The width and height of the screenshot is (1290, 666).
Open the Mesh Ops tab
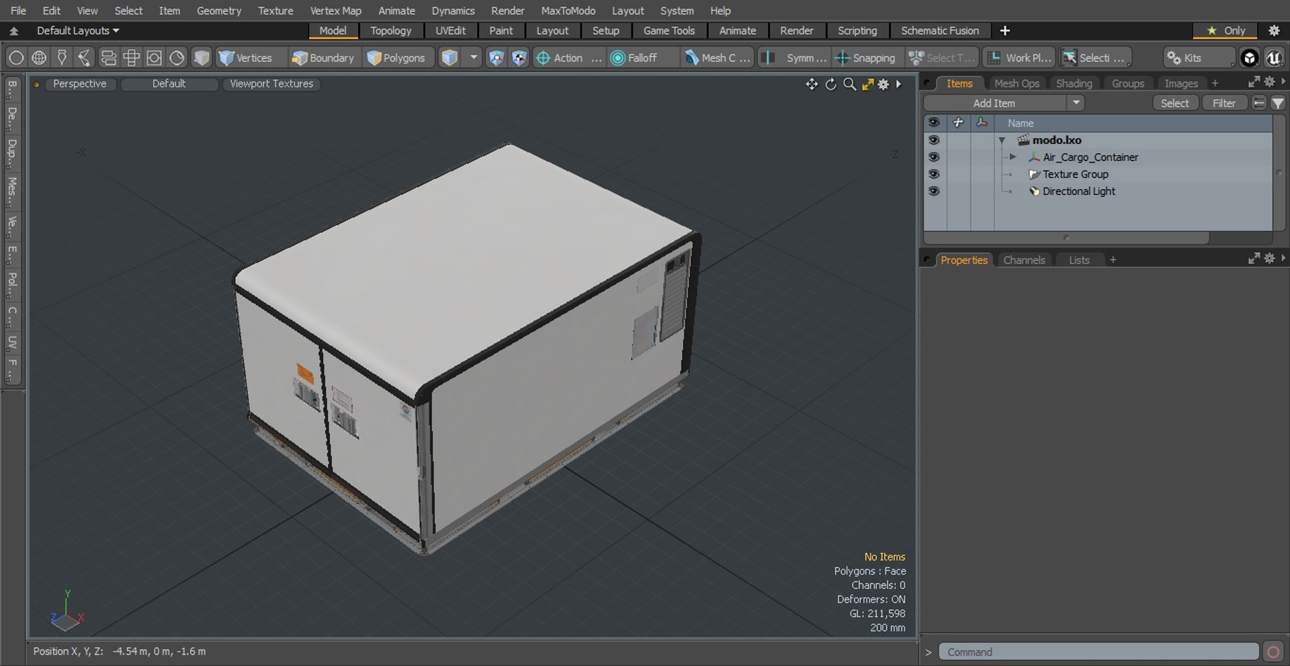pyautogui.click(x=1017, y=83)
